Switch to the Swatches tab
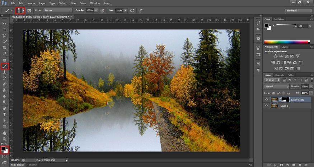This screenshot has height=167, width=314. pyautogui.click(x=278, y=19)
